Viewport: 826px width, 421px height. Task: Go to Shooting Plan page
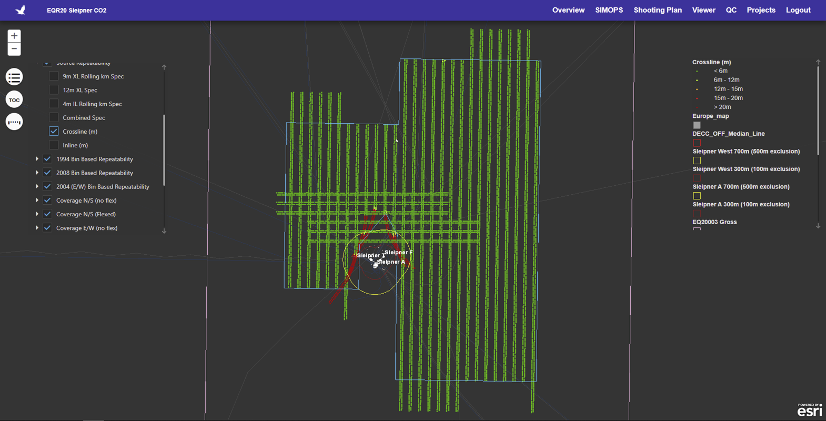(657, 10)
